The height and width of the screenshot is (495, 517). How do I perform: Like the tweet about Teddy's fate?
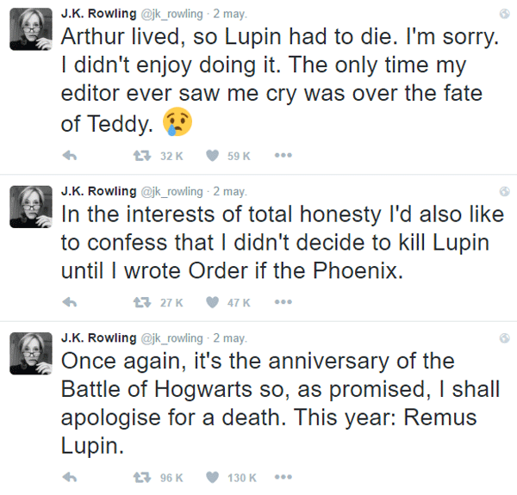(x=211, y=156)
